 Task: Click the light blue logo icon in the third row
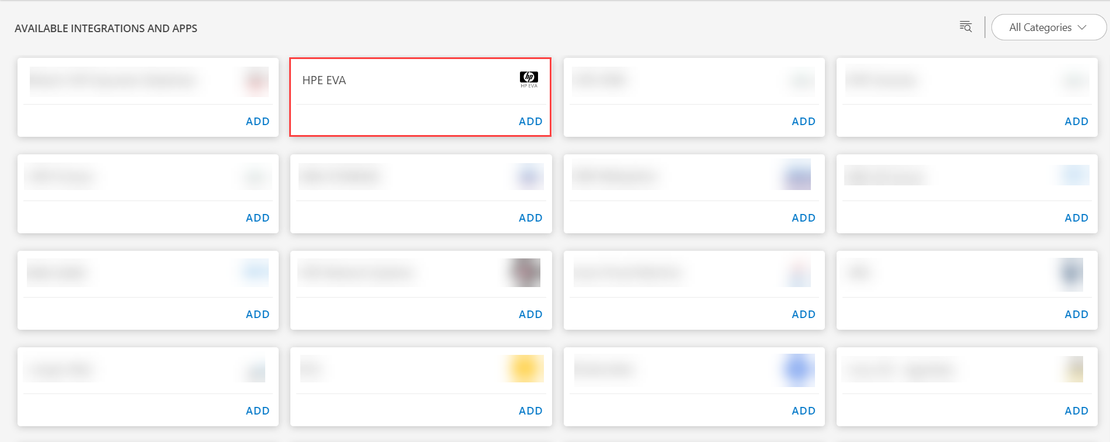254,272
